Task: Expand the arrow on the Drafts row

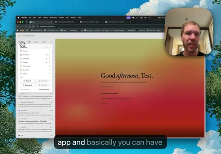Action: point(49,62)
